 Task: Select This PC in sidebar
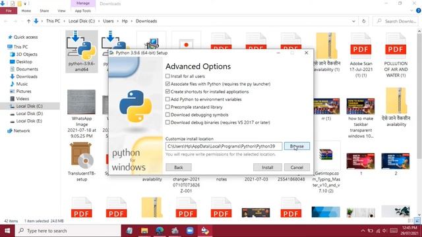point(20,47)
